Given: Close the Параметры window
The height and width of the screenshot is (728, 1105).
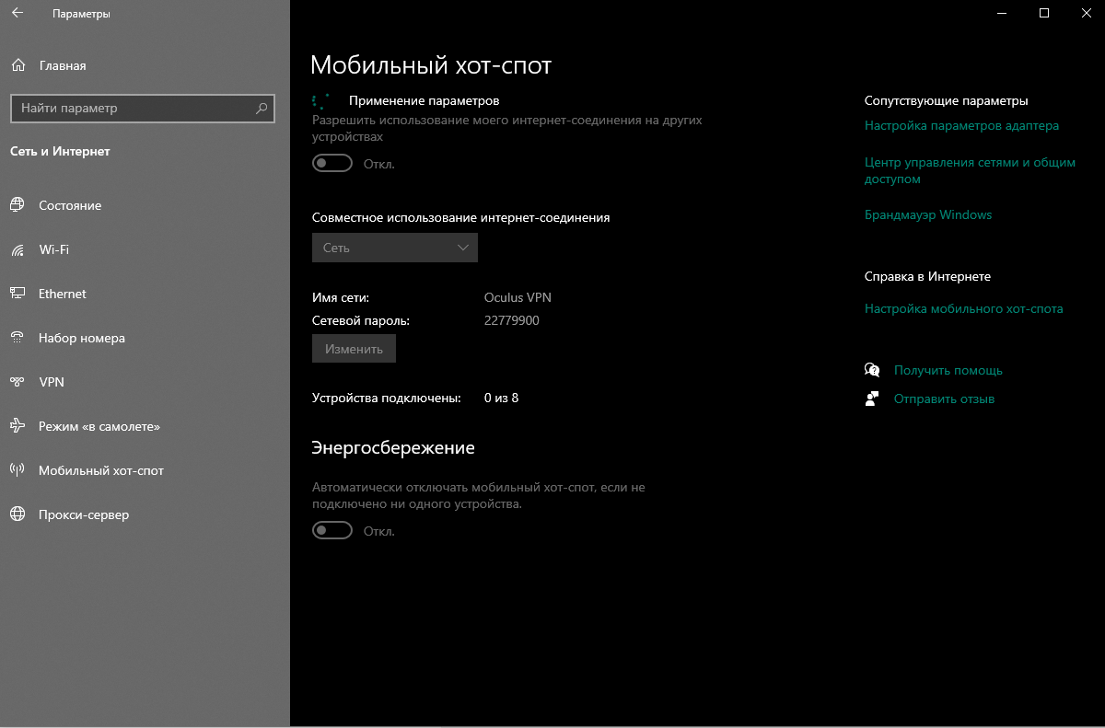Looking at the screenshot, I should [1085, 14].
